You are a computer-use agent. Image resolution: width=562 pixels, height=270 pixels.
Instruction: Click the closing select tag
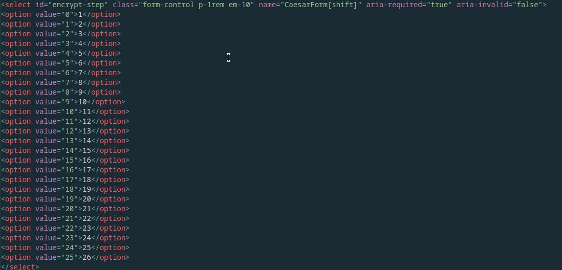pyautogui.click(x=20, y=267)
